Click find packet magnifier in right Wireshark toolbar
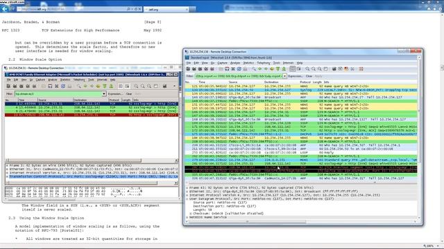 click(x=254, y=69)
